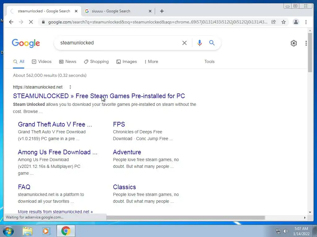The image size is (317, 237).
Task: Click the Google logo
Action: click(x=26, y=43)
